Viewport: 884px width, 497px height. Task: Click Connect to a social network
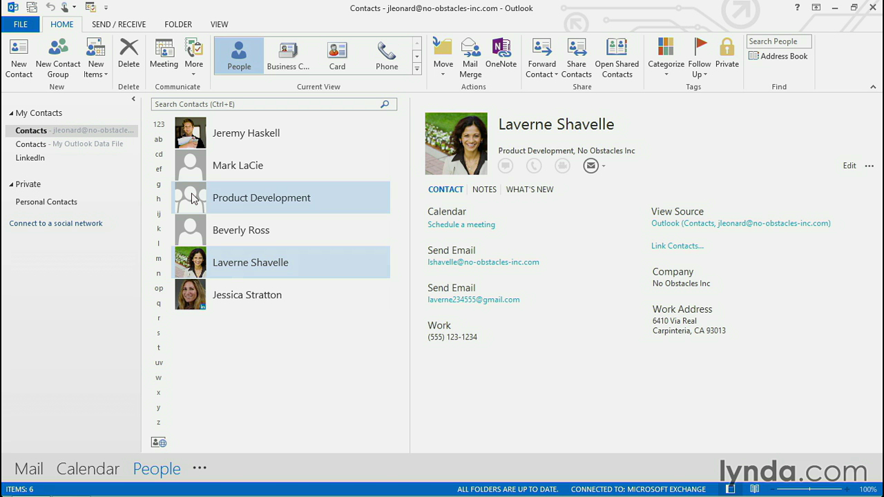click(56, 224)
